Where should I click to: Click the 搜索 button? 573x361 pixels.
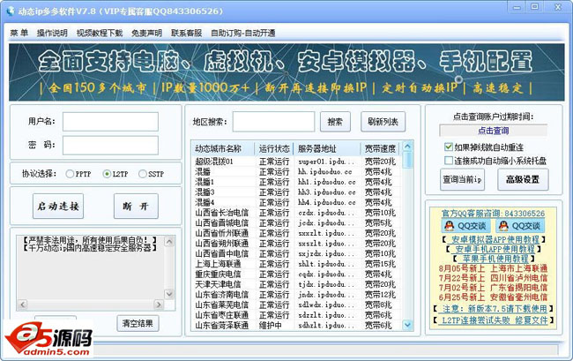pyautogui.click(x=335, y=122)
